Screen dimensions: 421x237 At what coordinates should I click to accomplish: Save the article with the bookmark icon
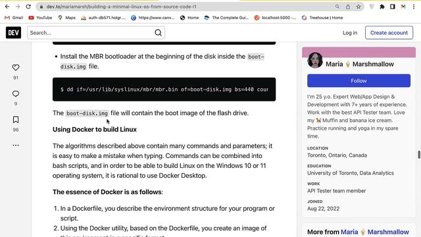(x=16, y=120)
